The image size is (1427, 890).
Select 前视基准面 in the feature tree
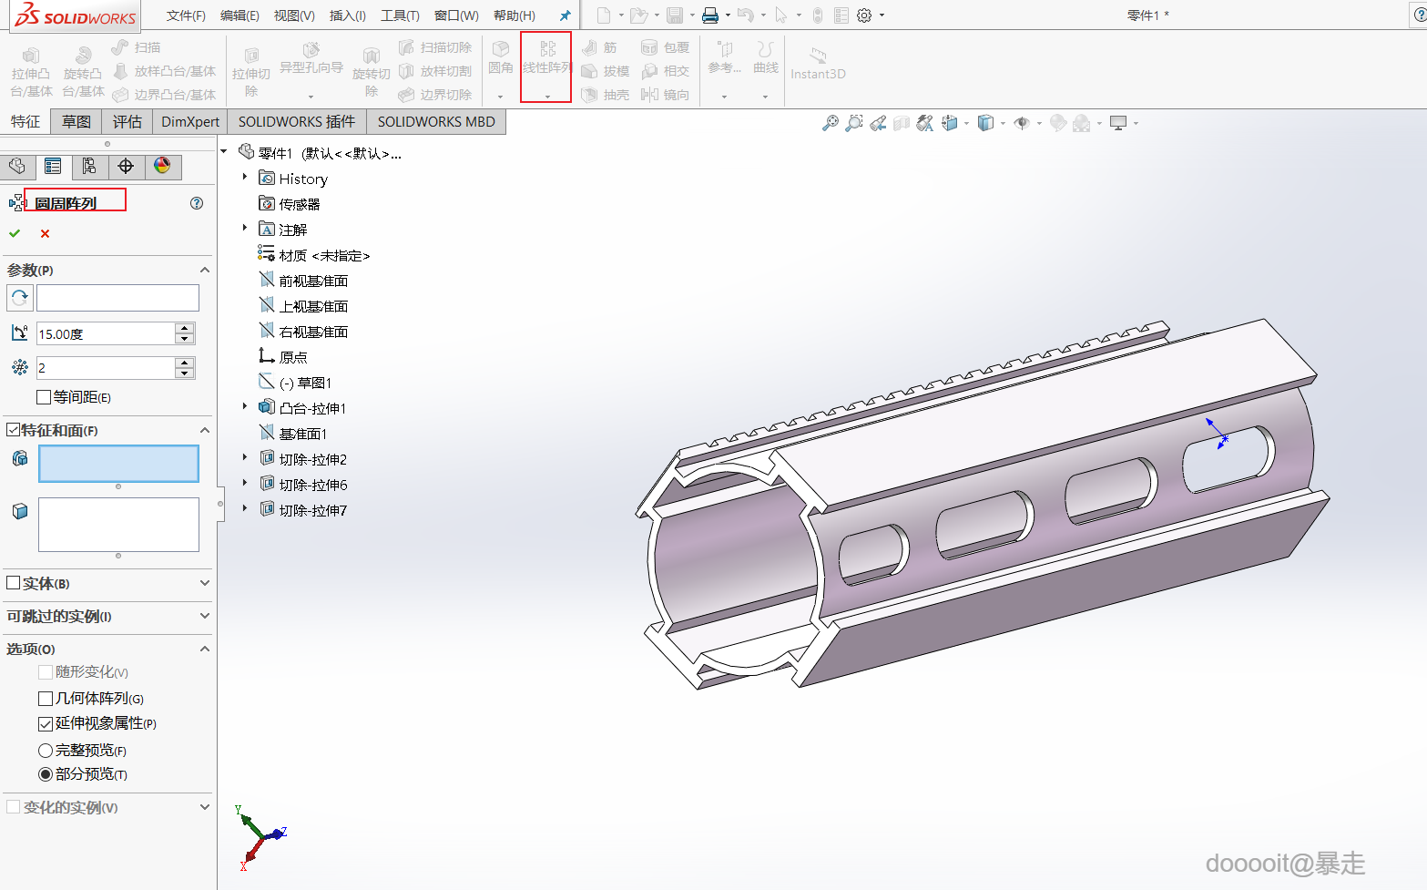click(313, 281)
